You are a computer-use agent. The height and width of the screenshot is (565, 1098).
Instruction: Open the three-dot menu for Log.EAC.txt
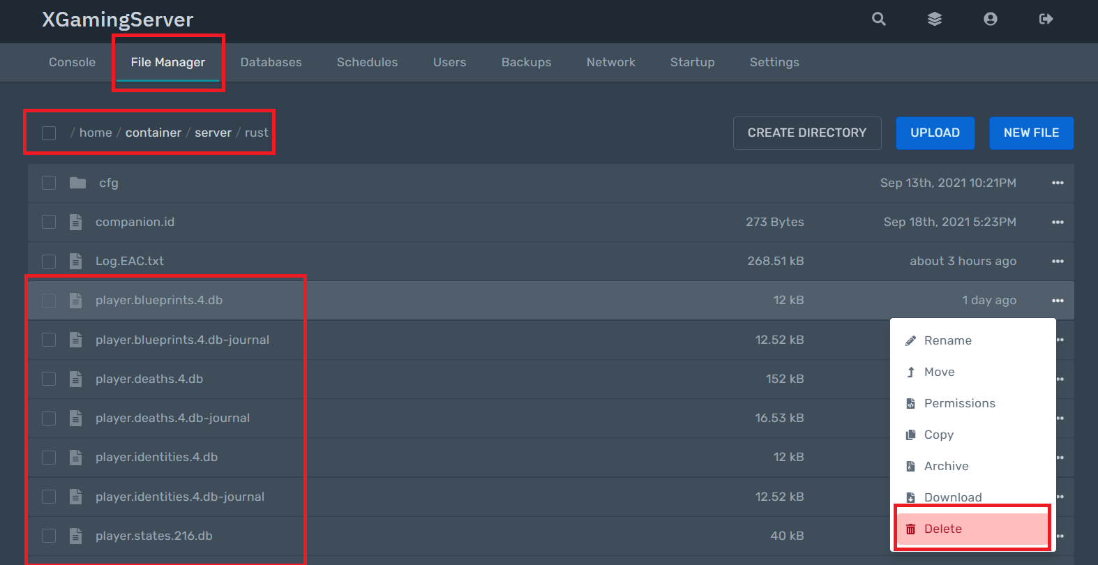(1058, 261)
